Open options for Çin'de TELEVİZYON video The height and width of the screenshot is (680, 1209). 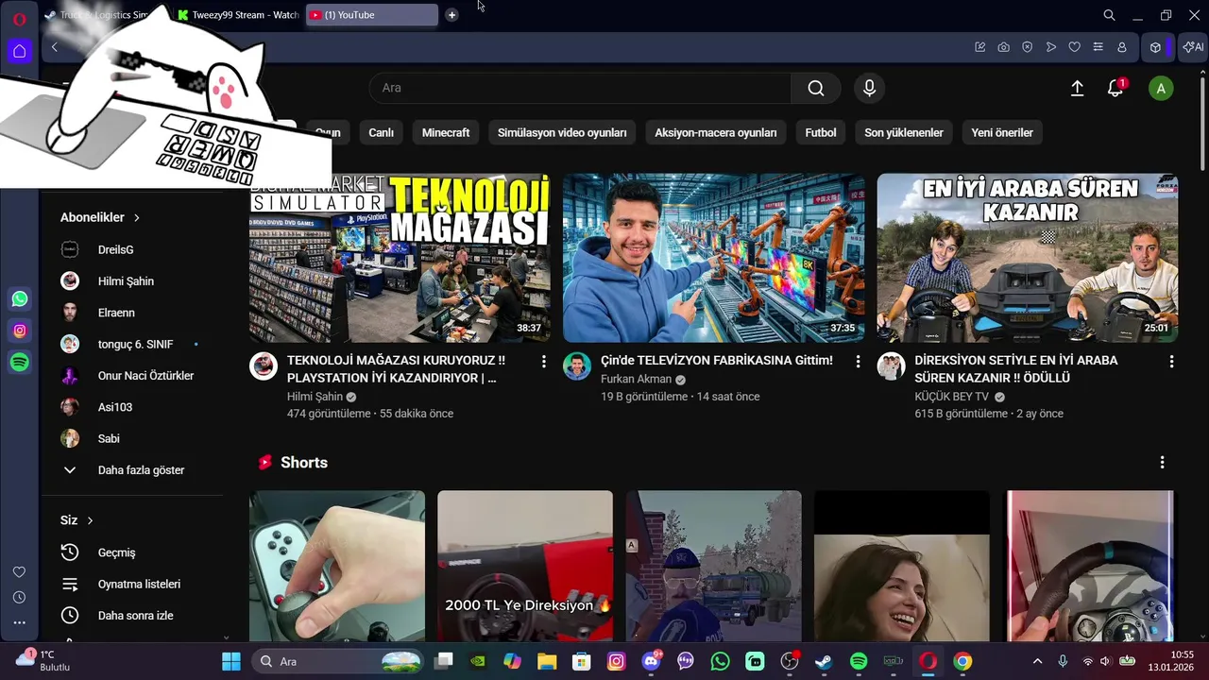pyautogui.click(x=858, y=362)
